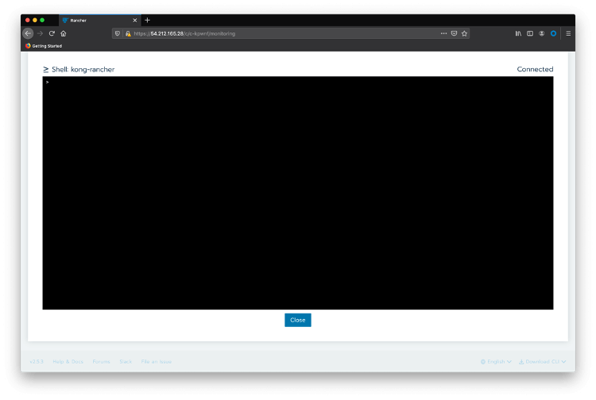Viewport: 596px width, 400px height.
Task: Click the browser back arrow button
Action: point(28,33)
